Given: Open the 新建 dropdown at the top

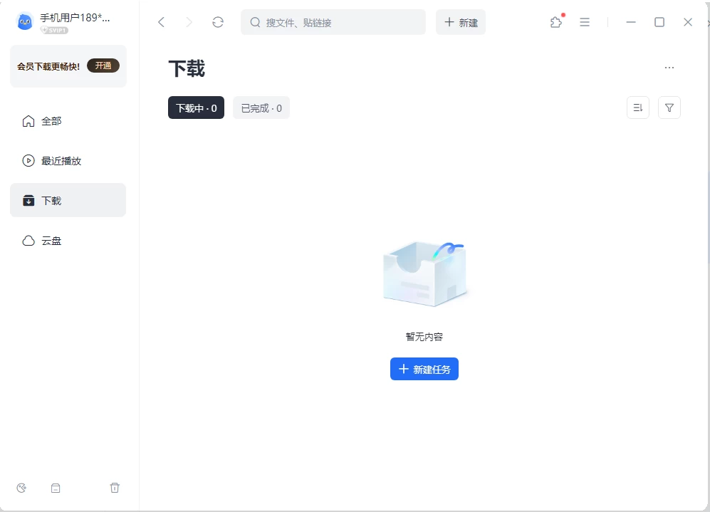Looking at the screenshot, I should (460, 22).
